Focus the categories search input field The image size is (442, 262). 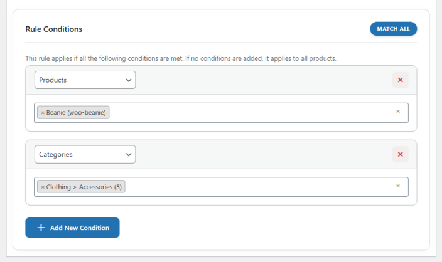pos(221,187)
